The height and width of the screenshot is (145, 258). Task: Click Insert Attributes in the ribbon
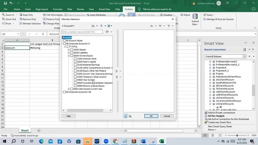point(96,15)
